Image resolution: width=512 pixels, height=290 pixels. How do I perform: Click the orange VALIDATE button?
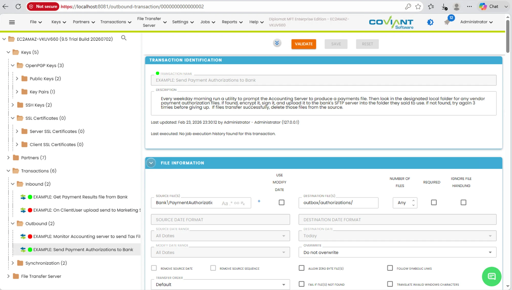coord(304,44)
